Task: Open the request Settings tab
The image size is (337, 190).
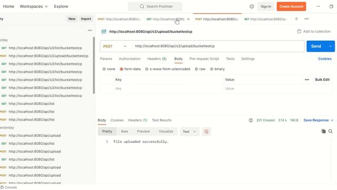Action: click(248, 59)
